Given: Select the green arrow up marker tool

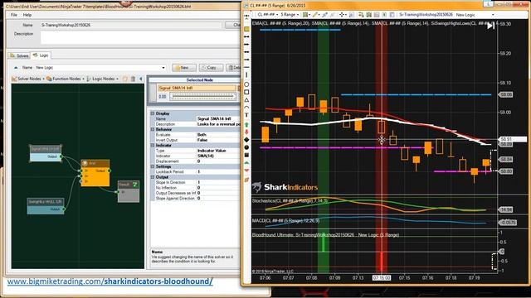Looking at the screenshot, I should pos(246,124).
